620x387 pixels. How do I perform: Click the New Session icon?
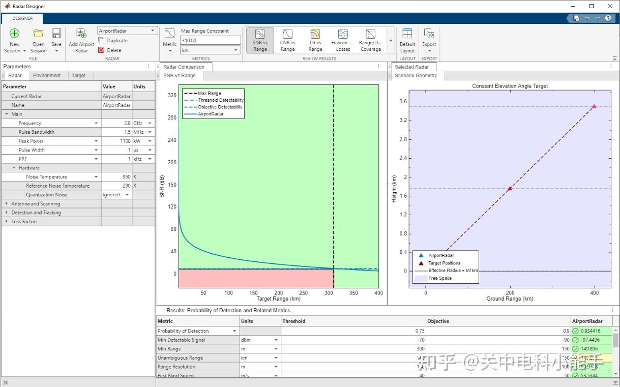14,34
